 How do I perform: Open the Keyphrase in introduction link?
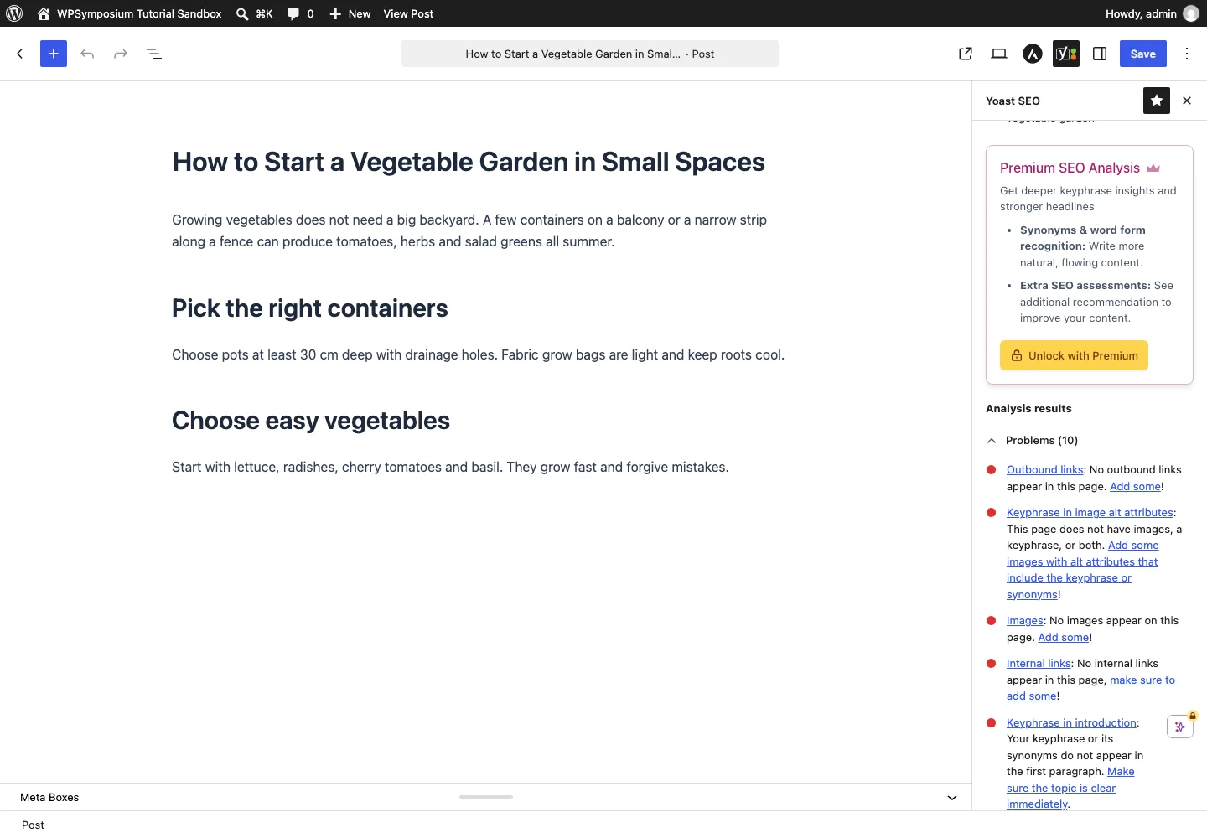[1071, 723]
